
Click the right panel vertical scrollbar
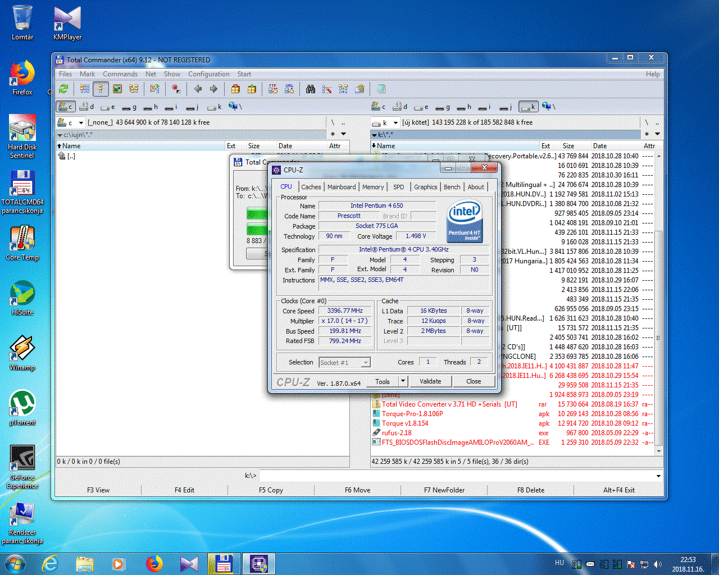click(659, 303)
